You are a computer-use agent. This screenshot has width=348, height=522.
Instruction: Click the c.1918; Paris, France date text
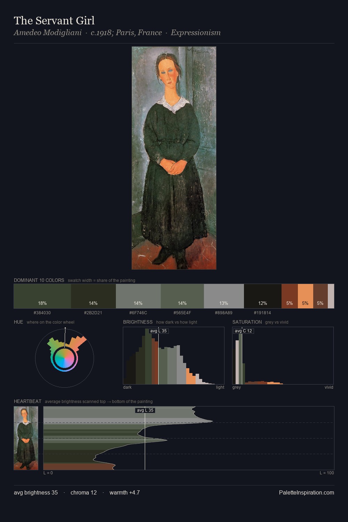point(126,33)
